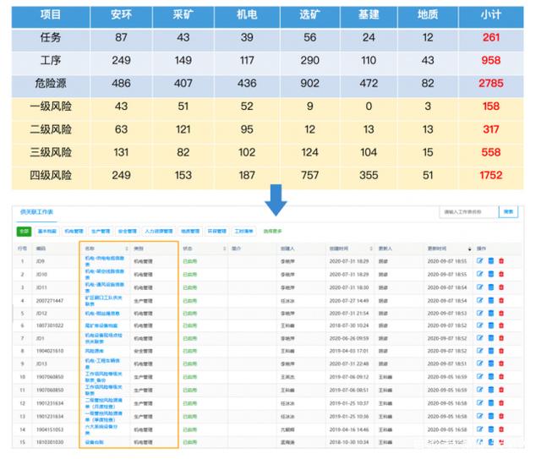
Task: Focus the worksheet name search field
Action: click(467, 211)
